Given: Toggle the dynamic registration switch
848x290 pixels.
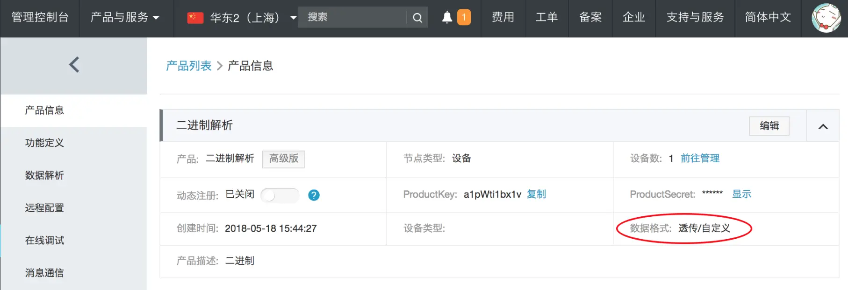Looking at the screenshot, I should (280, 195).
